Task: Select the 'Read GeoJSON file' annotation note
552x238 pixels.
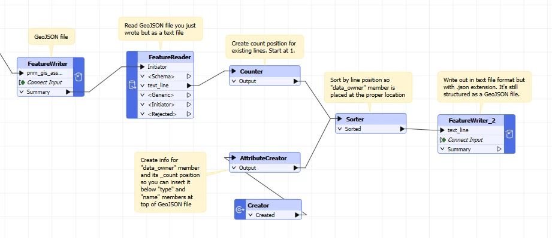Action: tap(161, 29)
